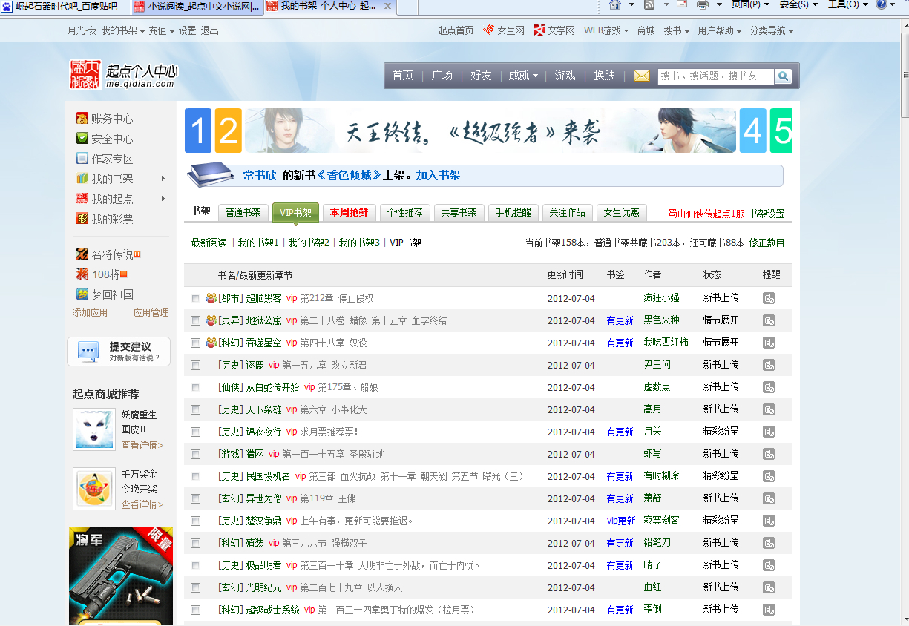Open 妖魔重生画皮II product thumbnail
This screenshot has height=626, width=909.
click(94, 429)
